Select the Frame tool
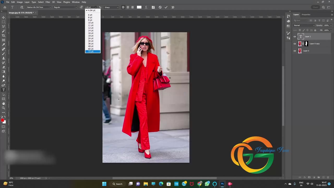Image resolution: width=334 pixels, height=188 pixels. point(3,40)
